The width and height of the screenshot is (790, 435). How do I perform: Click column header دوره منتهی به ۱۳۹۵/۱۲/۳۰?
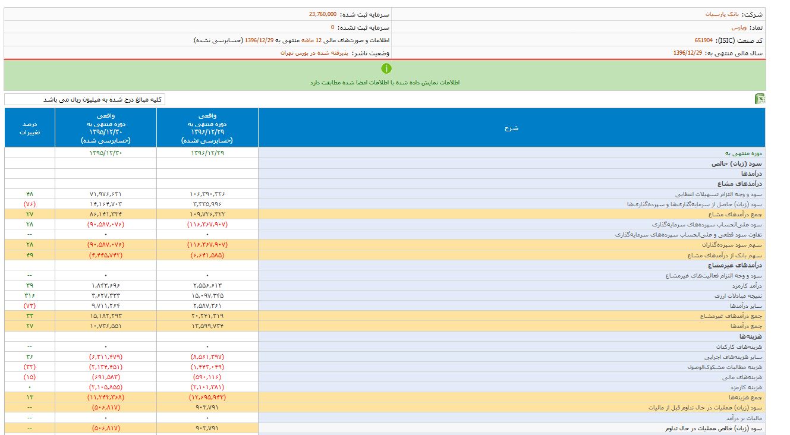[106, 128]
